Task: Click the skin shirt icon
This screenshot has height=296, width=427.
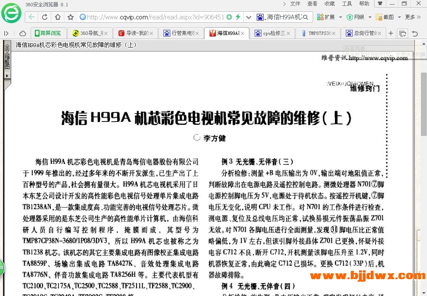Action: (x=380, y=3)
